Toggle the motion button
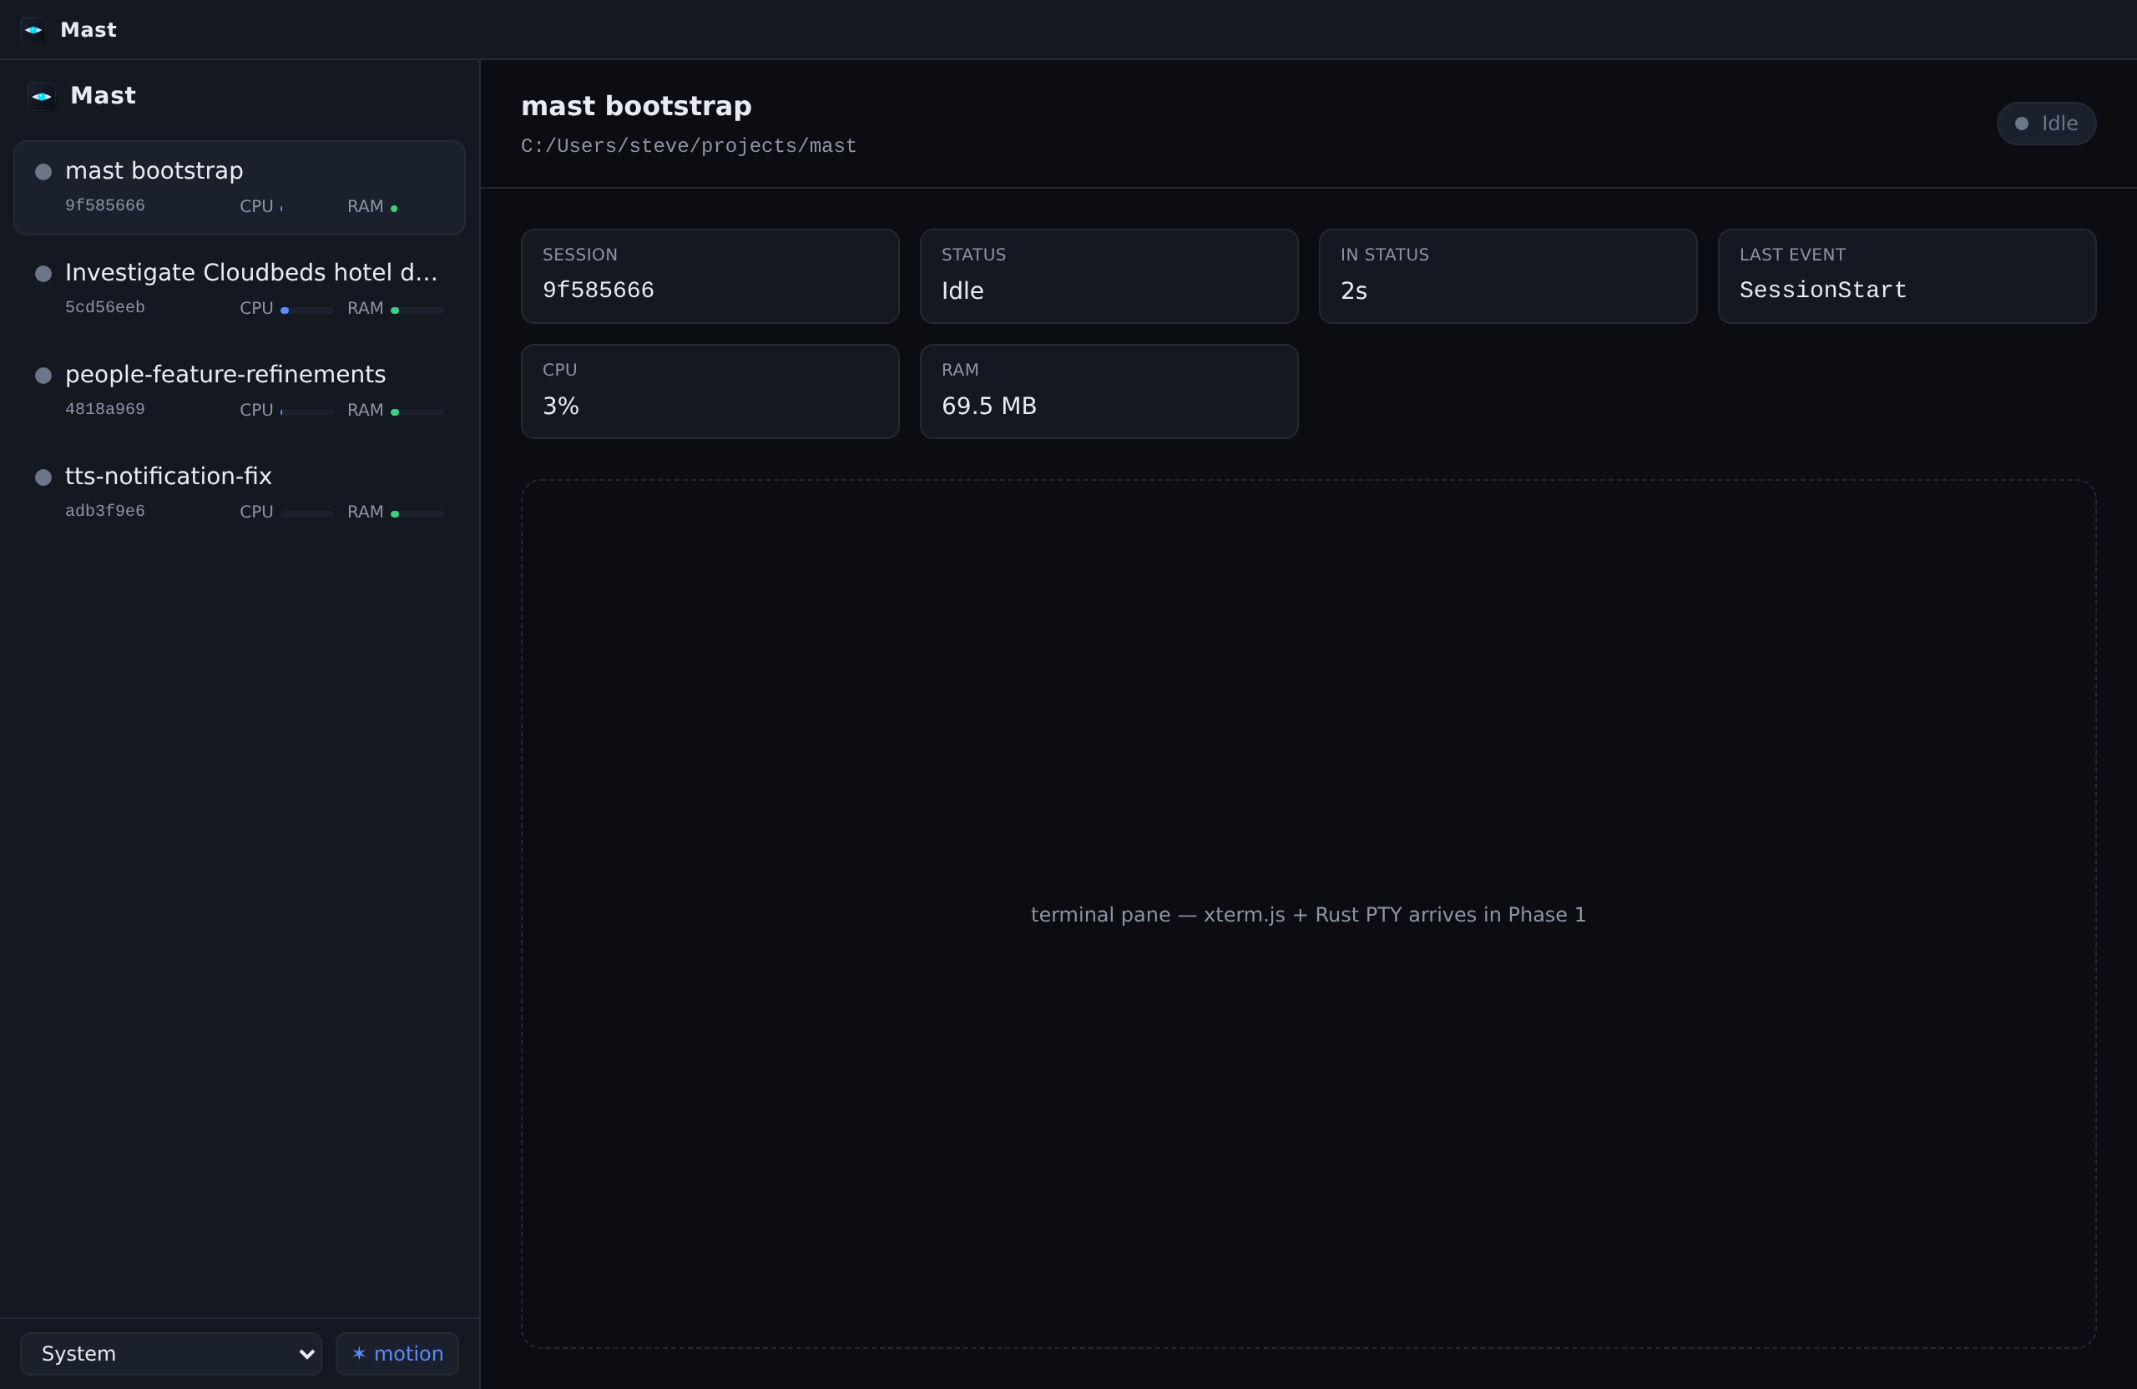 click(x=397, y=1354)
